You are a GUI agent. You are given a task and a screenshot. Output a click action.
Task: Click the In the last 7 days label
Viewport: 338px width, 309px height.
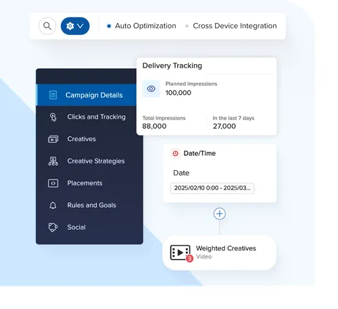coord(233,118)
